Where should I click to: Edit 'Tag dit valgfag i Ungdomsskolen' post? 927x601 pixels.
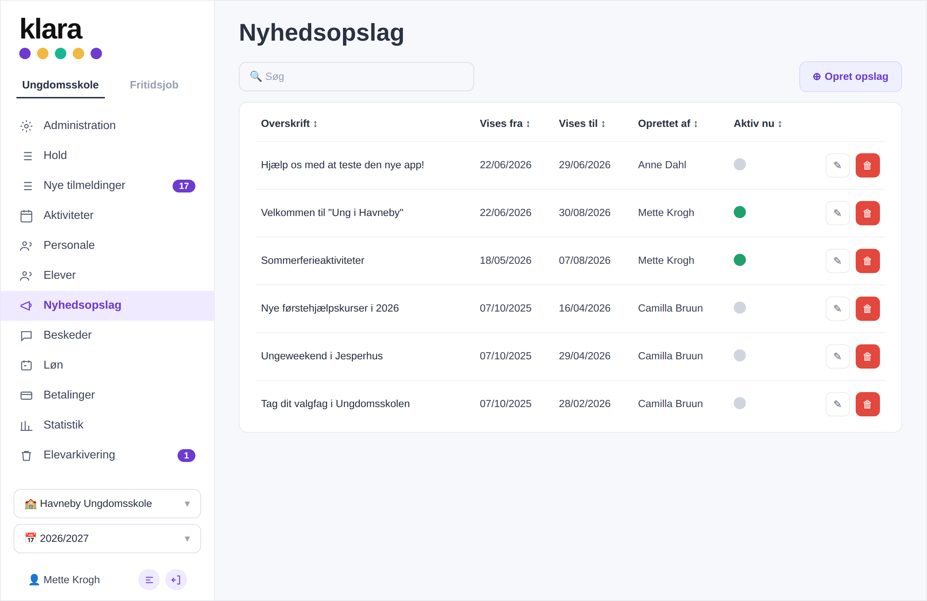pyautogui.click(x=838, y=404)
